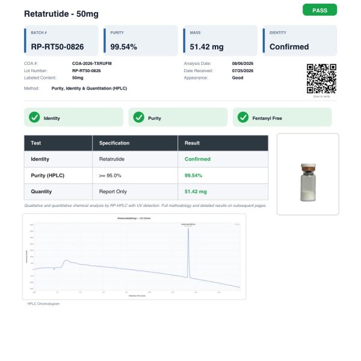This screenshot has width=361, height=361.
Task: Click the 'Purity' badge label
Action: pos(155,119)
